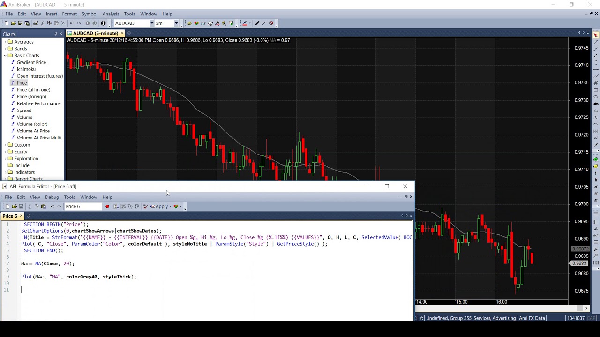600x337 pixels.
Task: Open the Analysis menu in AmiBroker
Action: [x=111, y=14]
